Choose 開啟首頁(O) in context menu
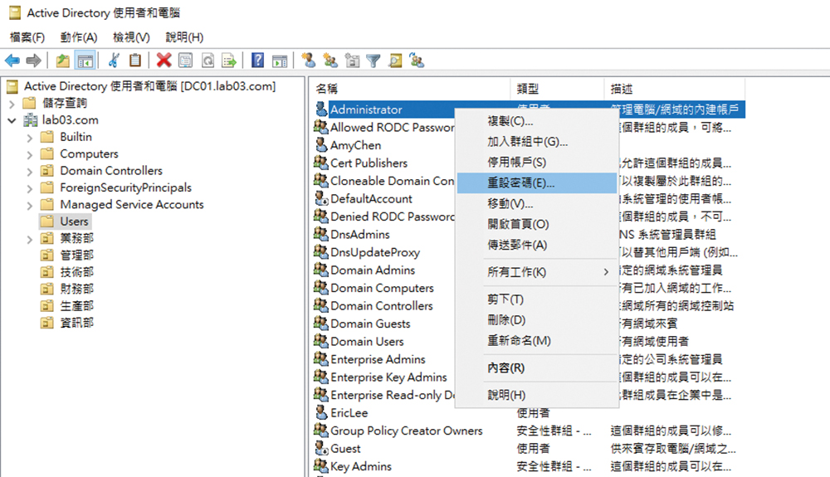830x477 pixels. pyautogui.click(x=537, y=224)
